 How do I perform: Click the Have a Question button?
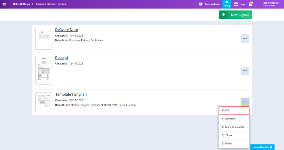[x=262, y=147]
